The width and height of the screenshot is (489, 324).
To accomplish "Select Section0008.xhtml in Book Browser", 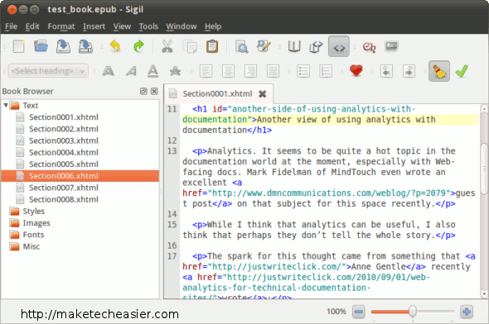I will point(64,199).
